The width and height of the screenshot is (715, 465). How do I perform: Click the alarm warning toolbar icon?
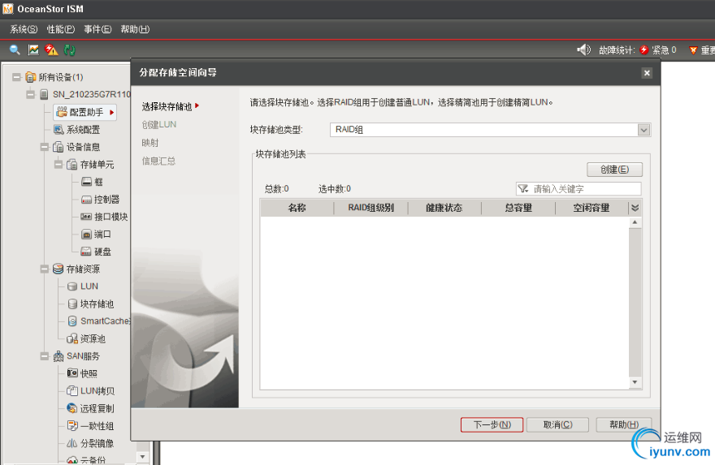tap(51, 50)
